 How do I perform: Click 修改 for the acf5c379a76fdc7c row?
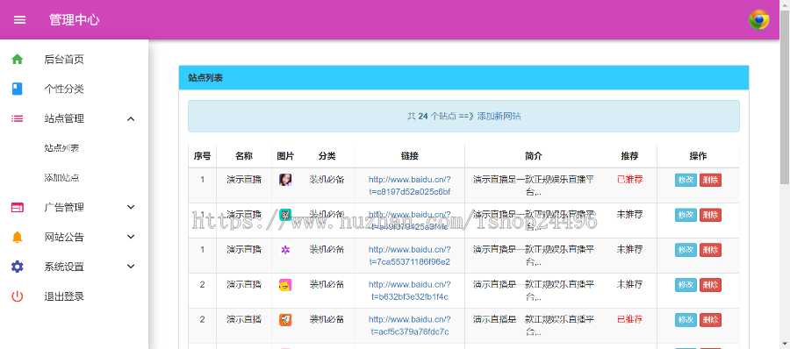pyautogui.click(x=686, y=320)
